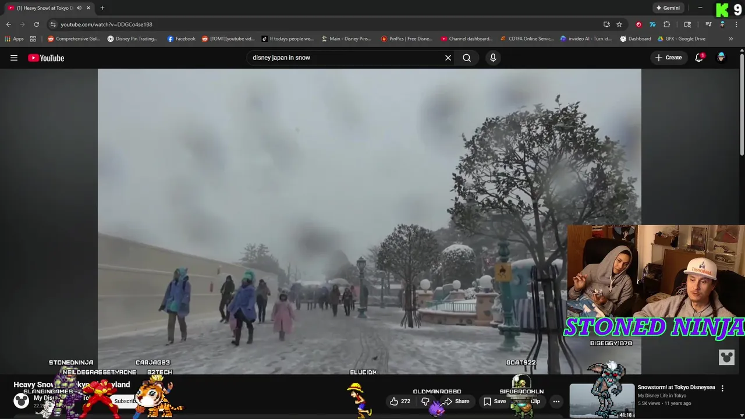The width and height of the screenshot is (745, 419).
Task: Save the video to a playlist
Action: coord(495,401)
